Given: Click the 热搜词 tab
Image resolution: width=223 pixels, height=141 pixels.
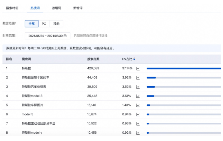Looking at the screenshot, I should tap(34, 7).
